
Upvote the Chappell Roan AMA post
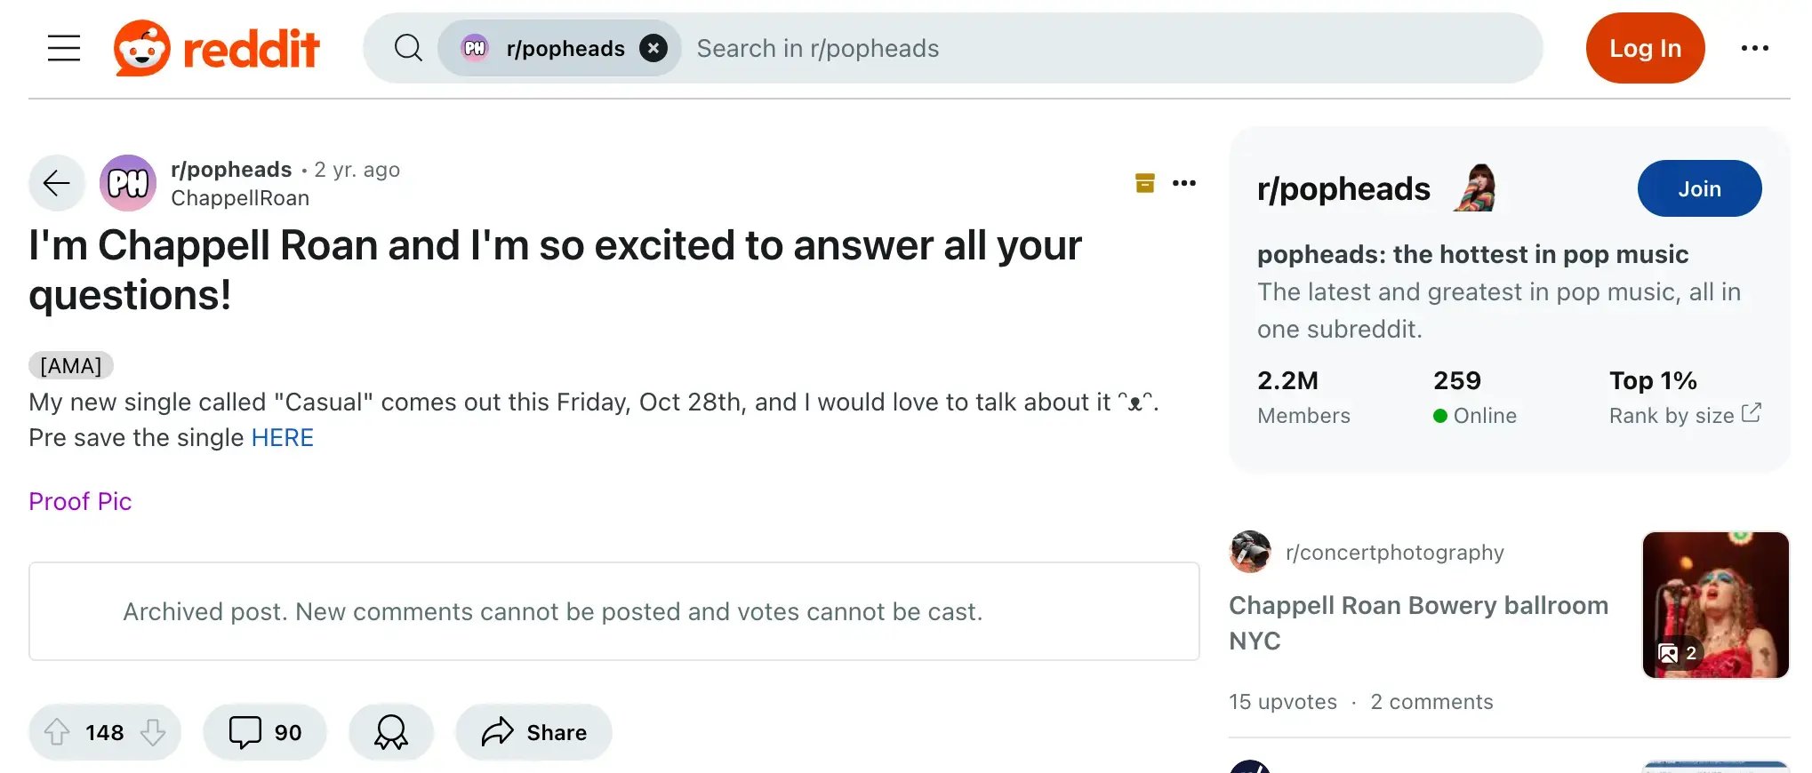click(58, 732)
